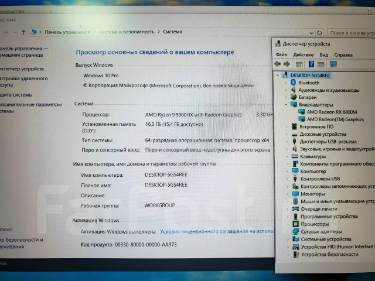Click the Up arrow in Control Panel navigation

(x=23, y=32)
